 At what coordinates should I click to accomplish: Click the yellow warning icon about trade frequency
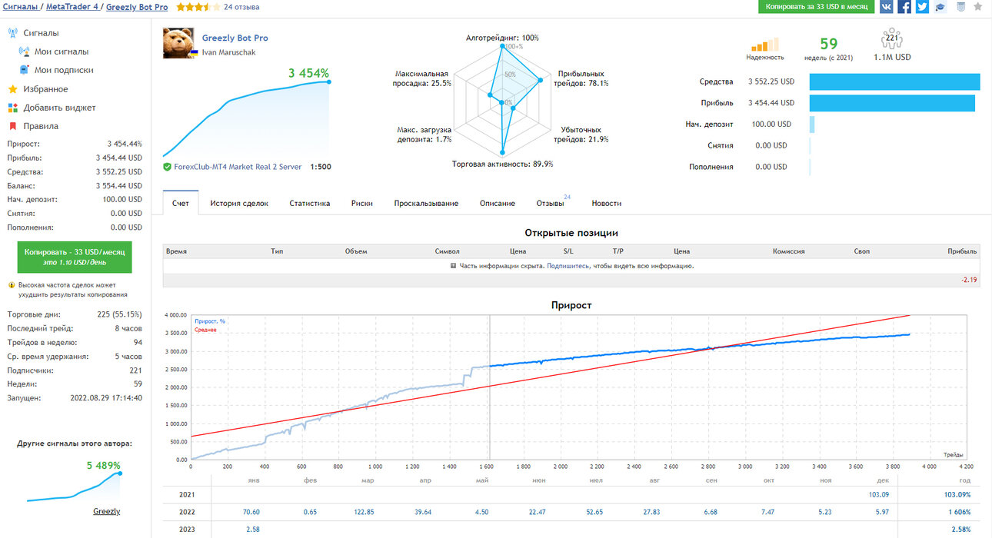(12, 284)
